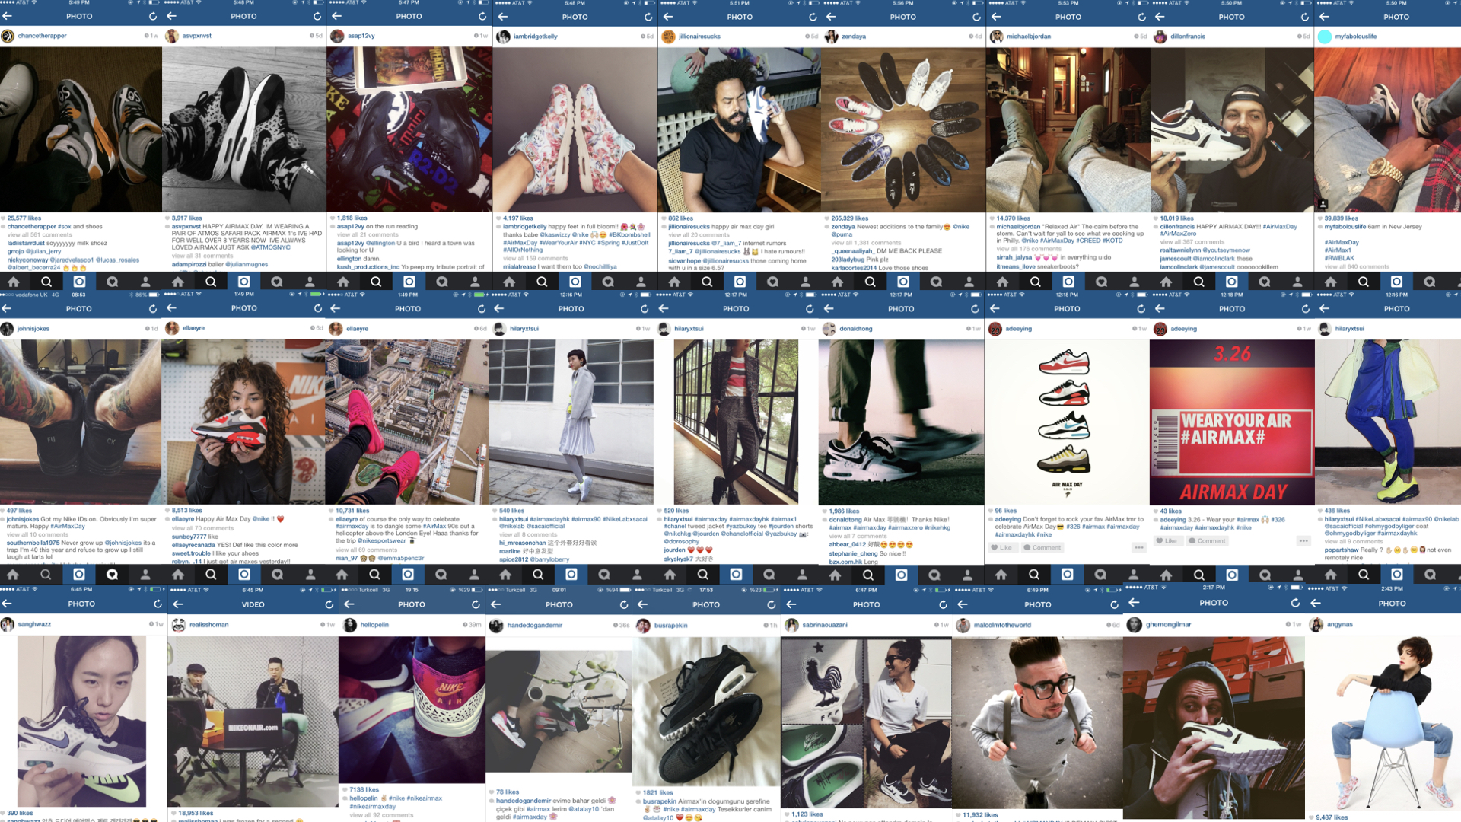Open options dots on adeeying's 96-likes post
The image size is (1461, 822).
coord(1138,547)
